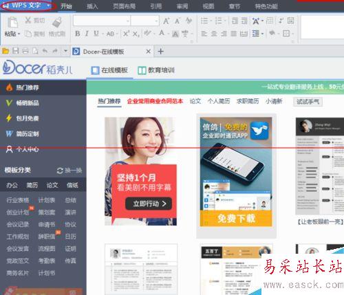The height and width of the screenshot is (295, 344).
Task: Click the undo arrow icon
Action: 45,51
